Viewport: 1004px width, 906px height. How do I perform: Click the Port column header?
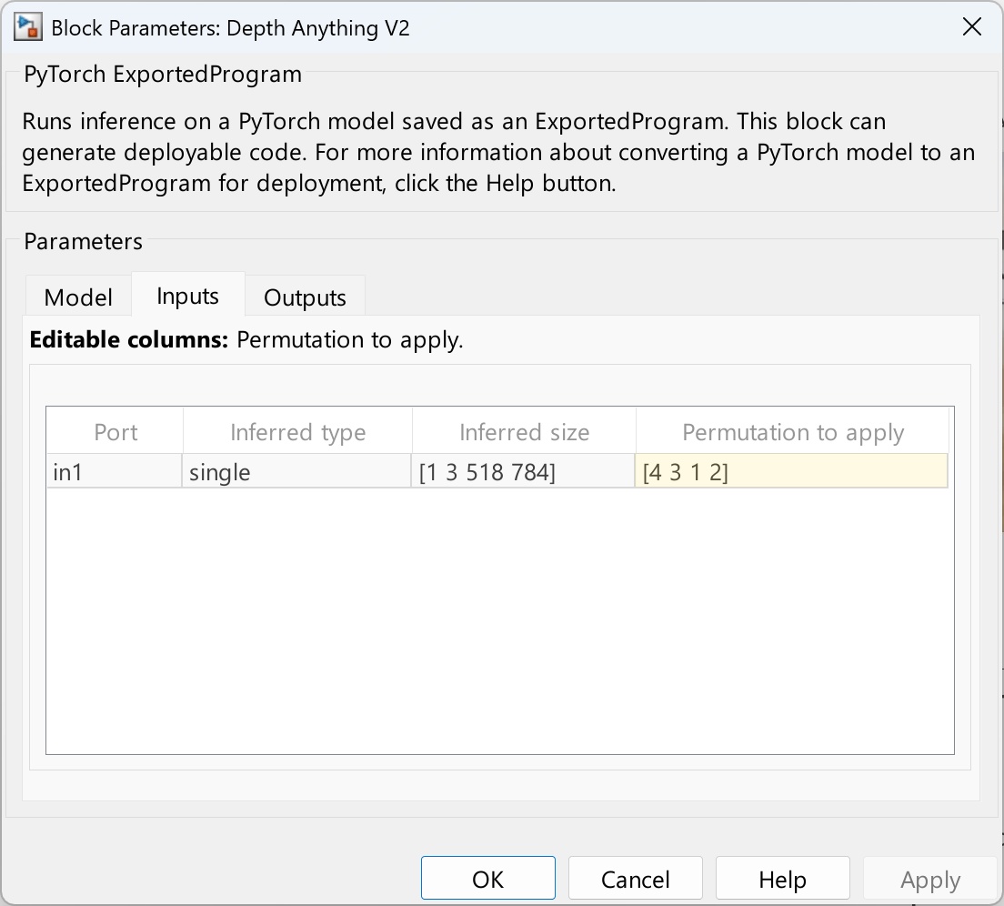tap(115, 432)
